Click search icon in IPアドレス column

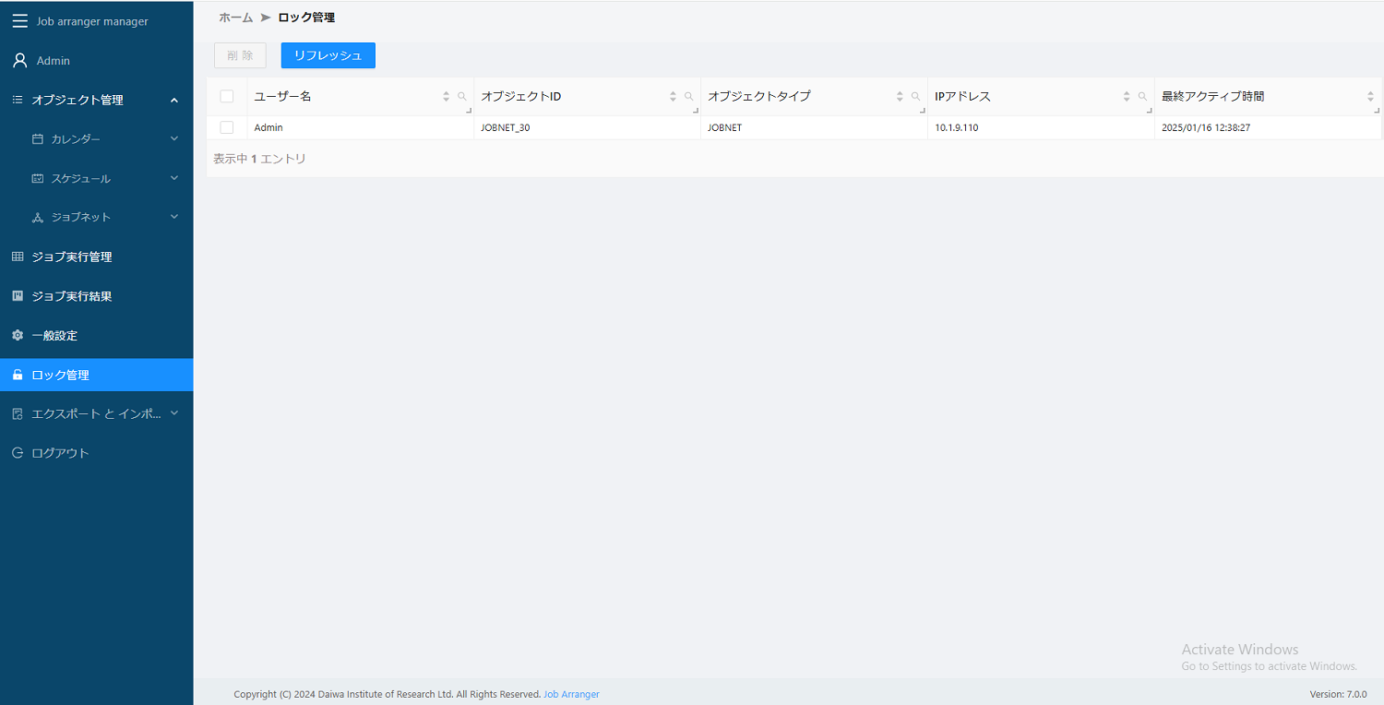click(x=1142, y=96)
